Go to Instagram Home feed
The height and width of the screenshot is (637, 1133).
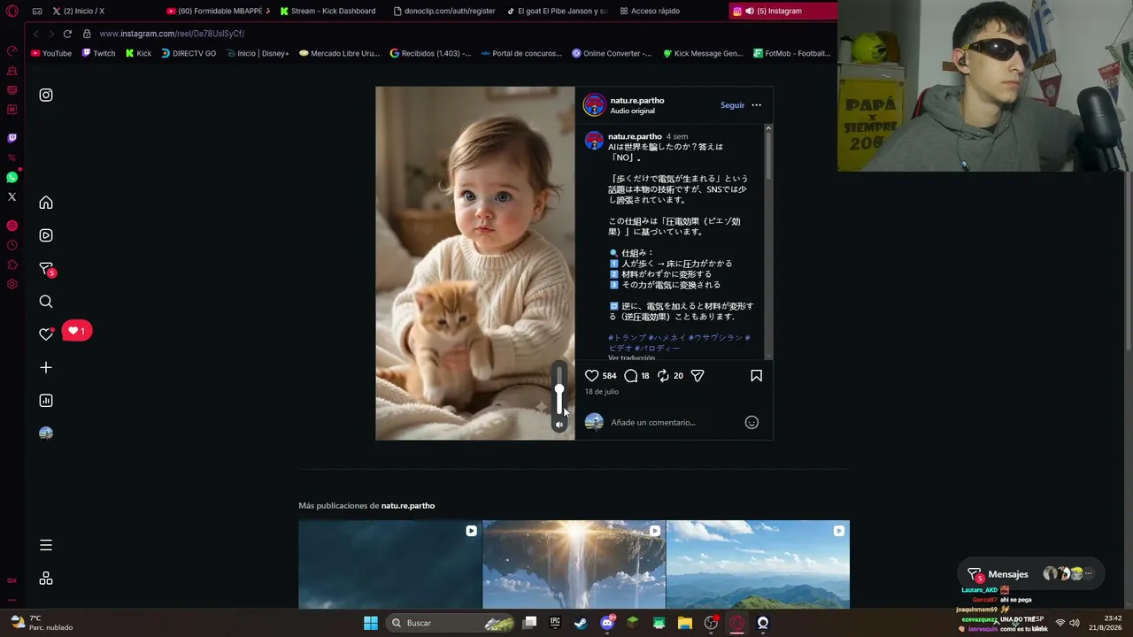click(x=46, y=203)
